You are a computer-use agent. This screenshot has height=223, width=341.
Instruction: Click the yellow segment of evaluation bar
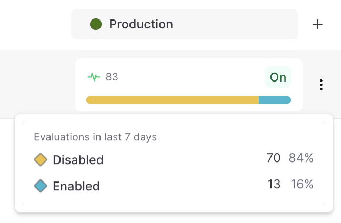pyautogui.click(x=172, y=100)
